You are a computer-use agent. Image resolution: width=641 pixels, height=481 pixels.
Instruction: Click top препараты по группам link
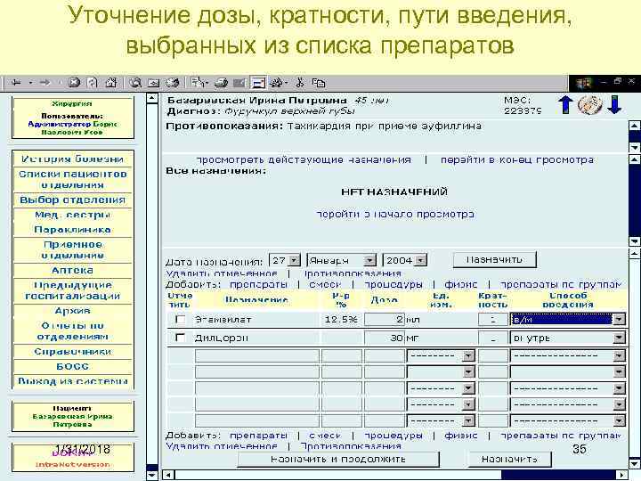(561, 284)
